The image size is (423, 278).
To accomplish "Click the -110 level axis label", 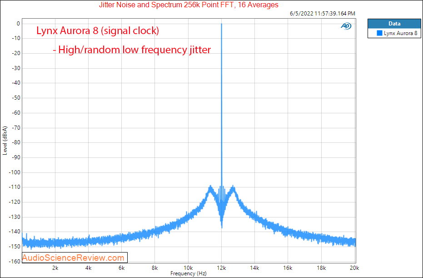I will [15, 187].
